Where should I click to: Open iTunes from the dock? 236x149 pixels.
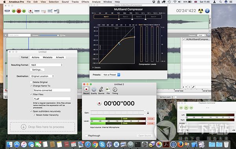pyautogui.click(x=24, y=144)
